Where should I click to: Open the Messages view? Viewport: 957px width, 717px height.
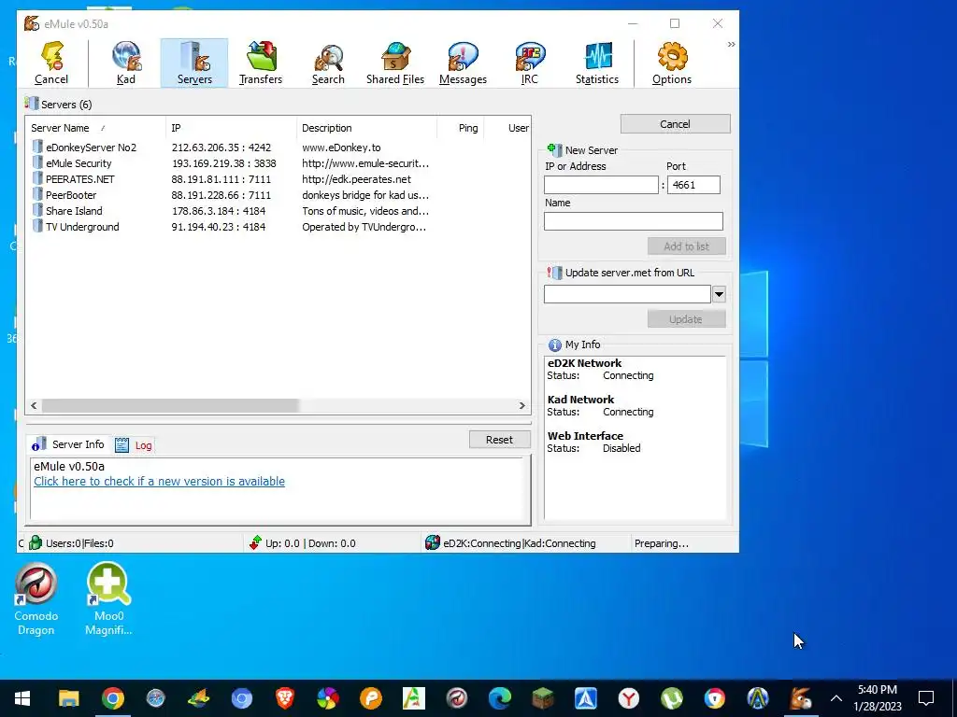pos(463,63)
